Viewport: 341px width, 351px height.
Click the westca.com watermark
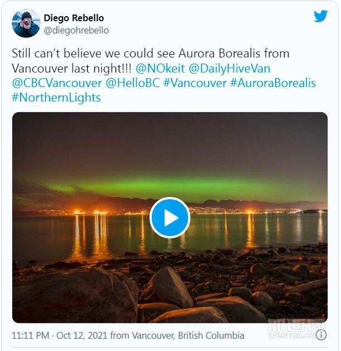click(296, 329)
